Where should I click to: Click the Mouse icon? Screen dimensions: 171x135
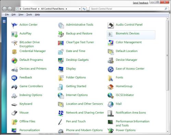(x=14, y=113)
